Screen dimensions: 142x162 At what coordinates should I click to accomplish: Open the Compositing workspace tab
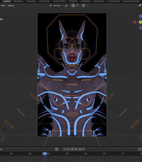(x=114, y=1)
